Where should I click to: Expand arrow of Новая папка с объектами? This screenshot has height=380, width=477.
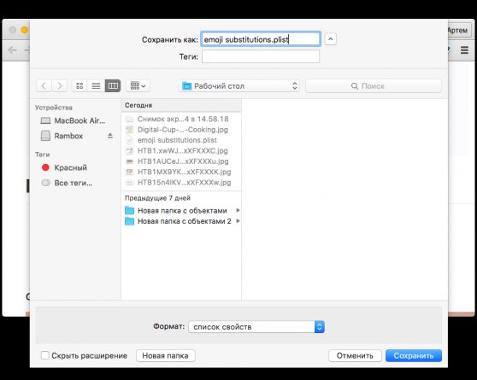tap(238, 210)
